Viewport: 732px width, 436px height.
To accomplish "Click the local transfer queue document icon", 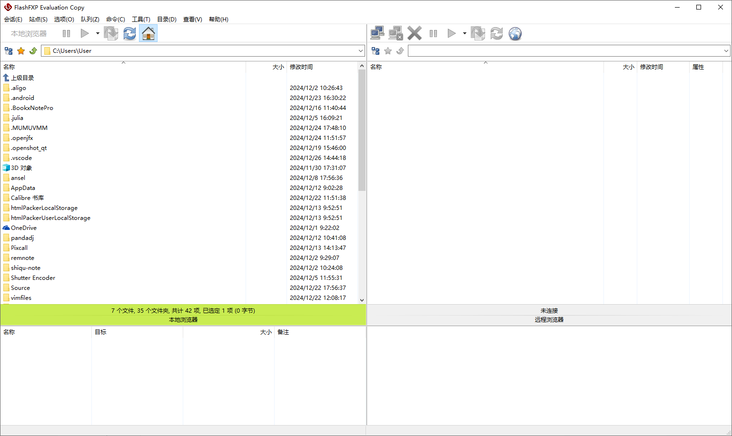I will pyautogui.click(x=111, y=33).
